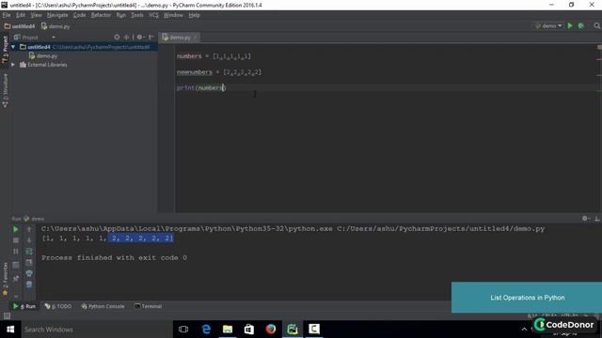Open File Explorer from taskbar
This screenshot has height=338, width=602.
pyautogui.click(x=228, y=330)
